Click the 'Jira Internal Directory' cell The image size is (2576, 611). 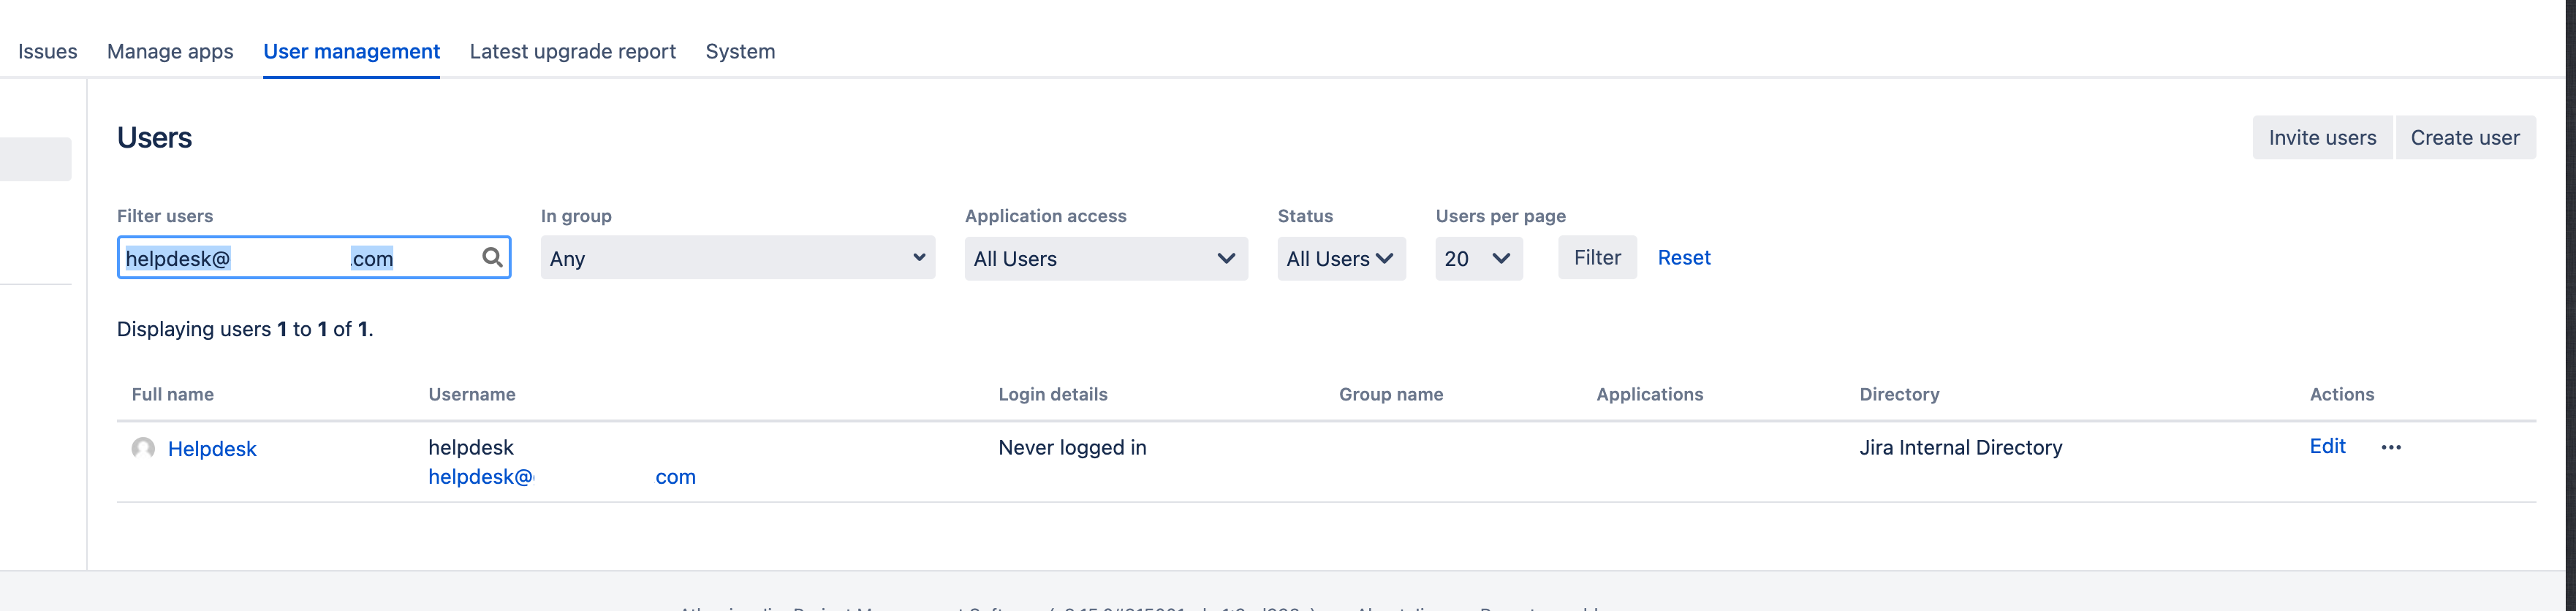pyautogui.click(x=1961, y=448)
